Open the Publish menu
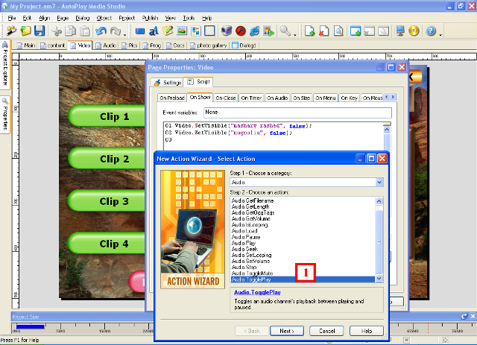The image size is (477, 345). click(x=148, y=16)
